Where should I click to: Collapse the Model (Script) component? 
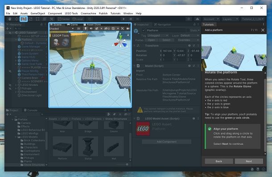pos(135,66)
